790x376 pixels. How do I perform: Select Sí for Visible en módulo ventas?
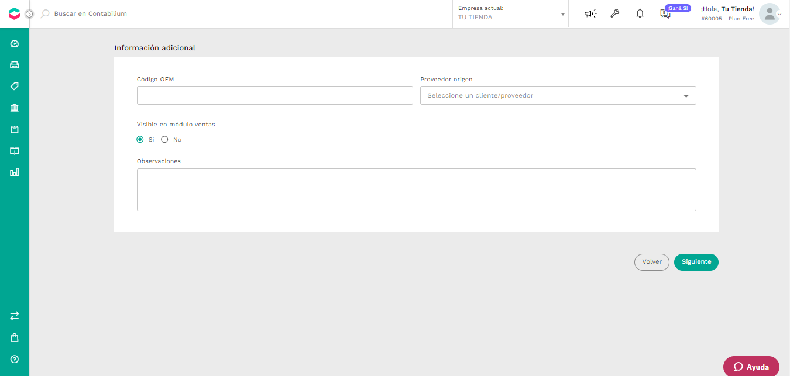pyautogui.click(x=140, y=139)
